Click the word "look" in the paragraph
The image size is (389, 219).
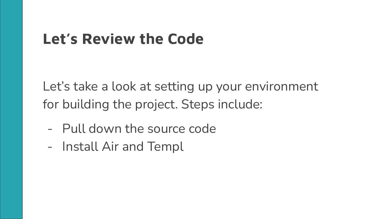point(124,86)
